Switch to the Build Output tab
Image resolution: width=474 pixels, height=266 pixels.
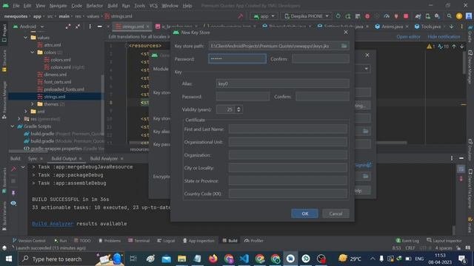point(64,158)
